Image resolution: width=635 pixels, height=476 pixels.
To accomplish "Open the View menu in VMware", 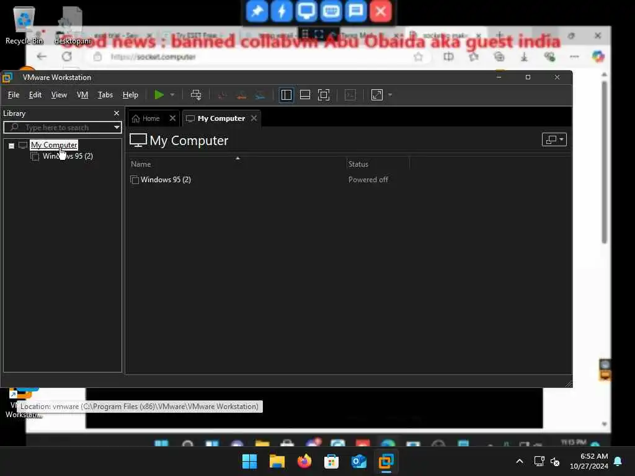I will click(59, 95).
